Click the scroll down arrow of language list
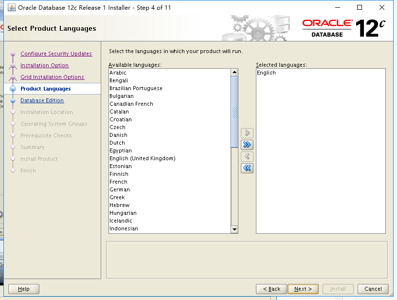 coord(235,229)
